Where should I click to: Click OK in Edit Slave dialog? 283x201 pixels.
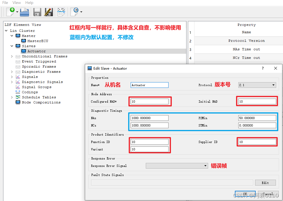point(245,194)
